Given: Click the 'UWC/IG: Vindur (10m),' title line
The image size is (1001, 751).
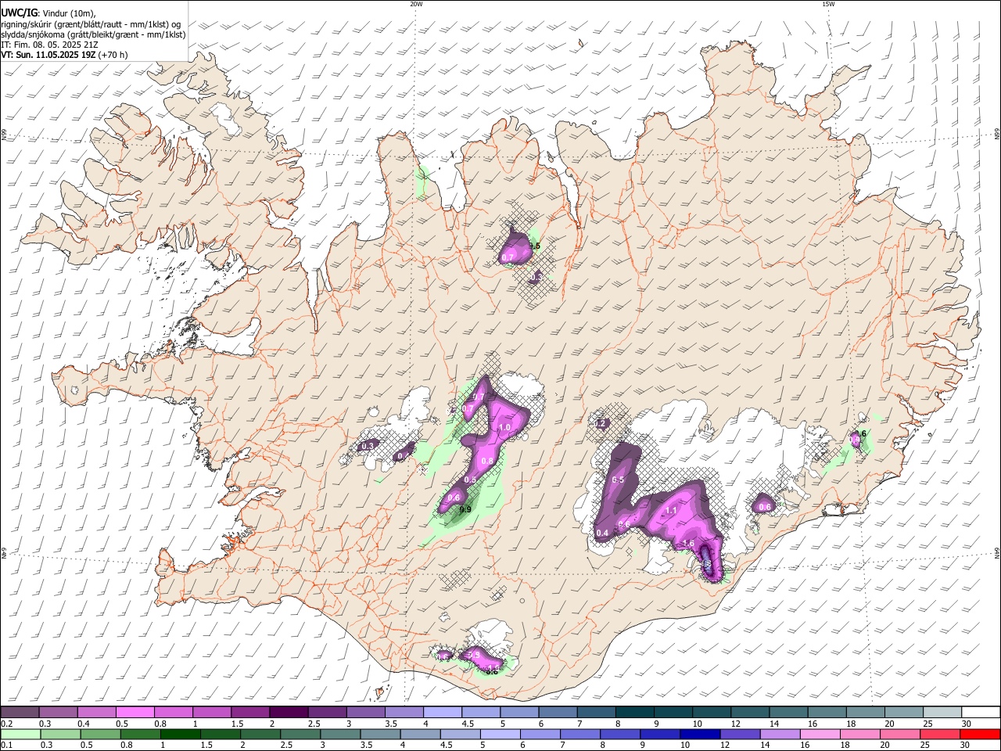Looking at the screenshot, I should coord(48,13).
